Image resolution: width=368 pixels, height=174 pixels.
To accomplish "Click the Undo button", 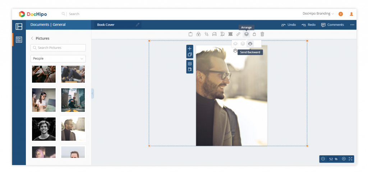I will [289, 25].
